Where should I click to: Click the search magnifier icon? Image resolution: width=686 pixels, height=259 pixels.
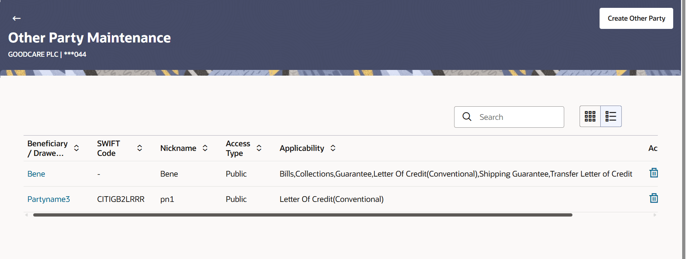[x=467, y=117]
